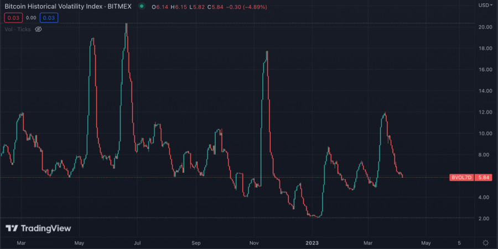Click the Mar label after 2023
498x249 pixels.
(368, 243)
